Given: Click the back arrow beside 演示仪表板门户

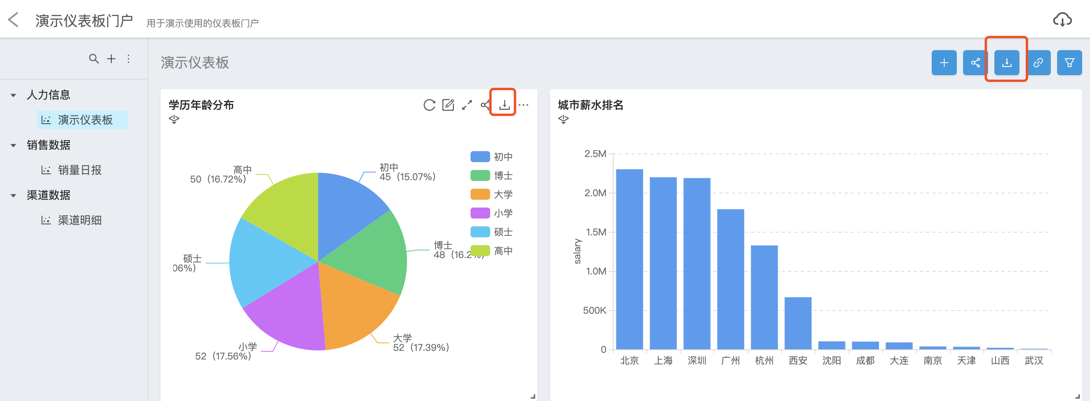Looking at the screenshot, I should click(14, 20).
